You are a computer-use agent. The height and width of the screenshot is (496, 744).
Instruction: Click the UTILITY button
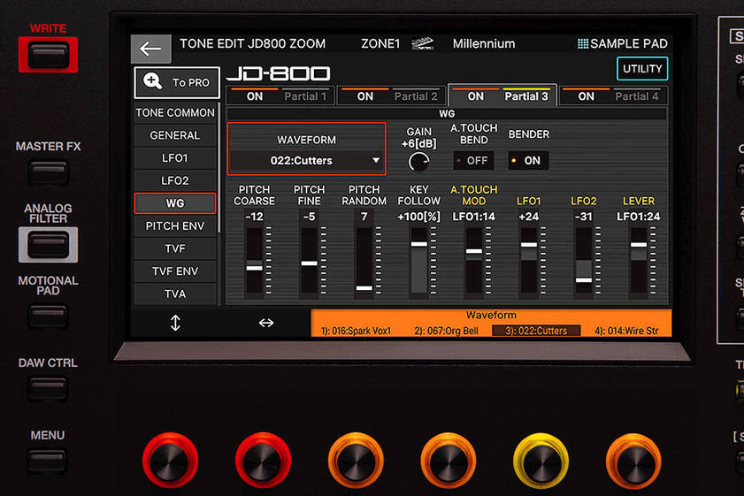[x=641, y=69]
